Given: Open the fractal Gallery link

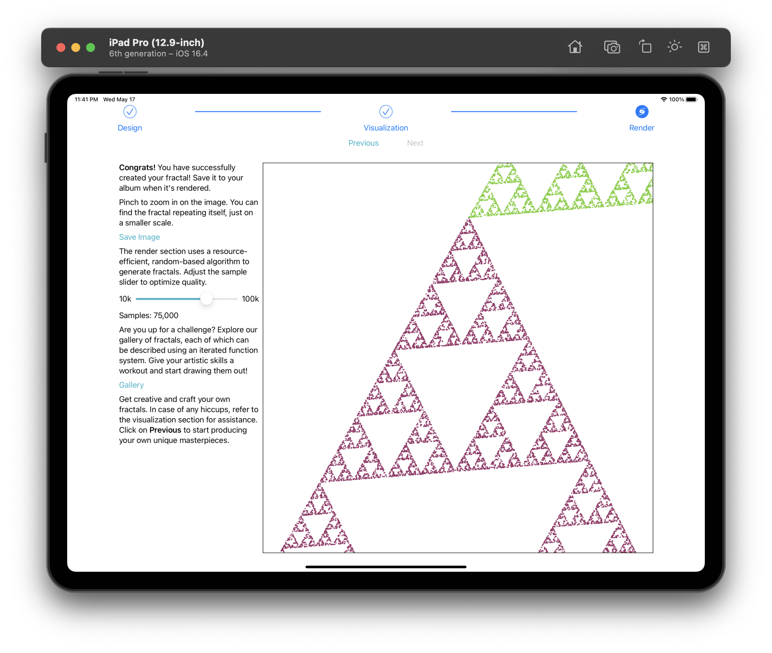Looking at the screenshot, I should coord(131,385).
